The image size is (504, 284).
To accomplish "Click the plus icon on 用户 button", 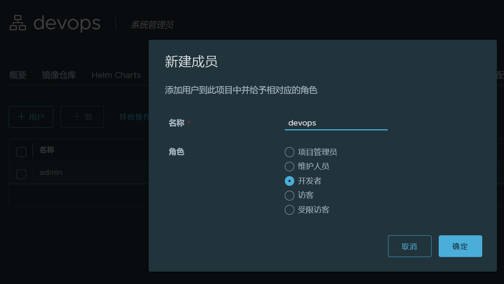I will click(x=21, y=117).
